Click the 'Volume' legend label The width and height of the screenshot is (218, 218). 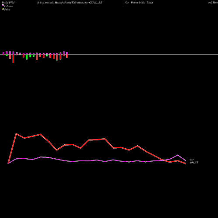pos(8,6)
